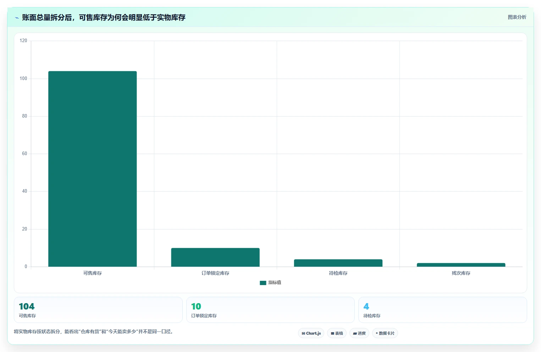Image resolution: width=541 pixels, height=352 pixels.
Task: Open the 数据卡片 tag chip
Action: tap(385, 333)
